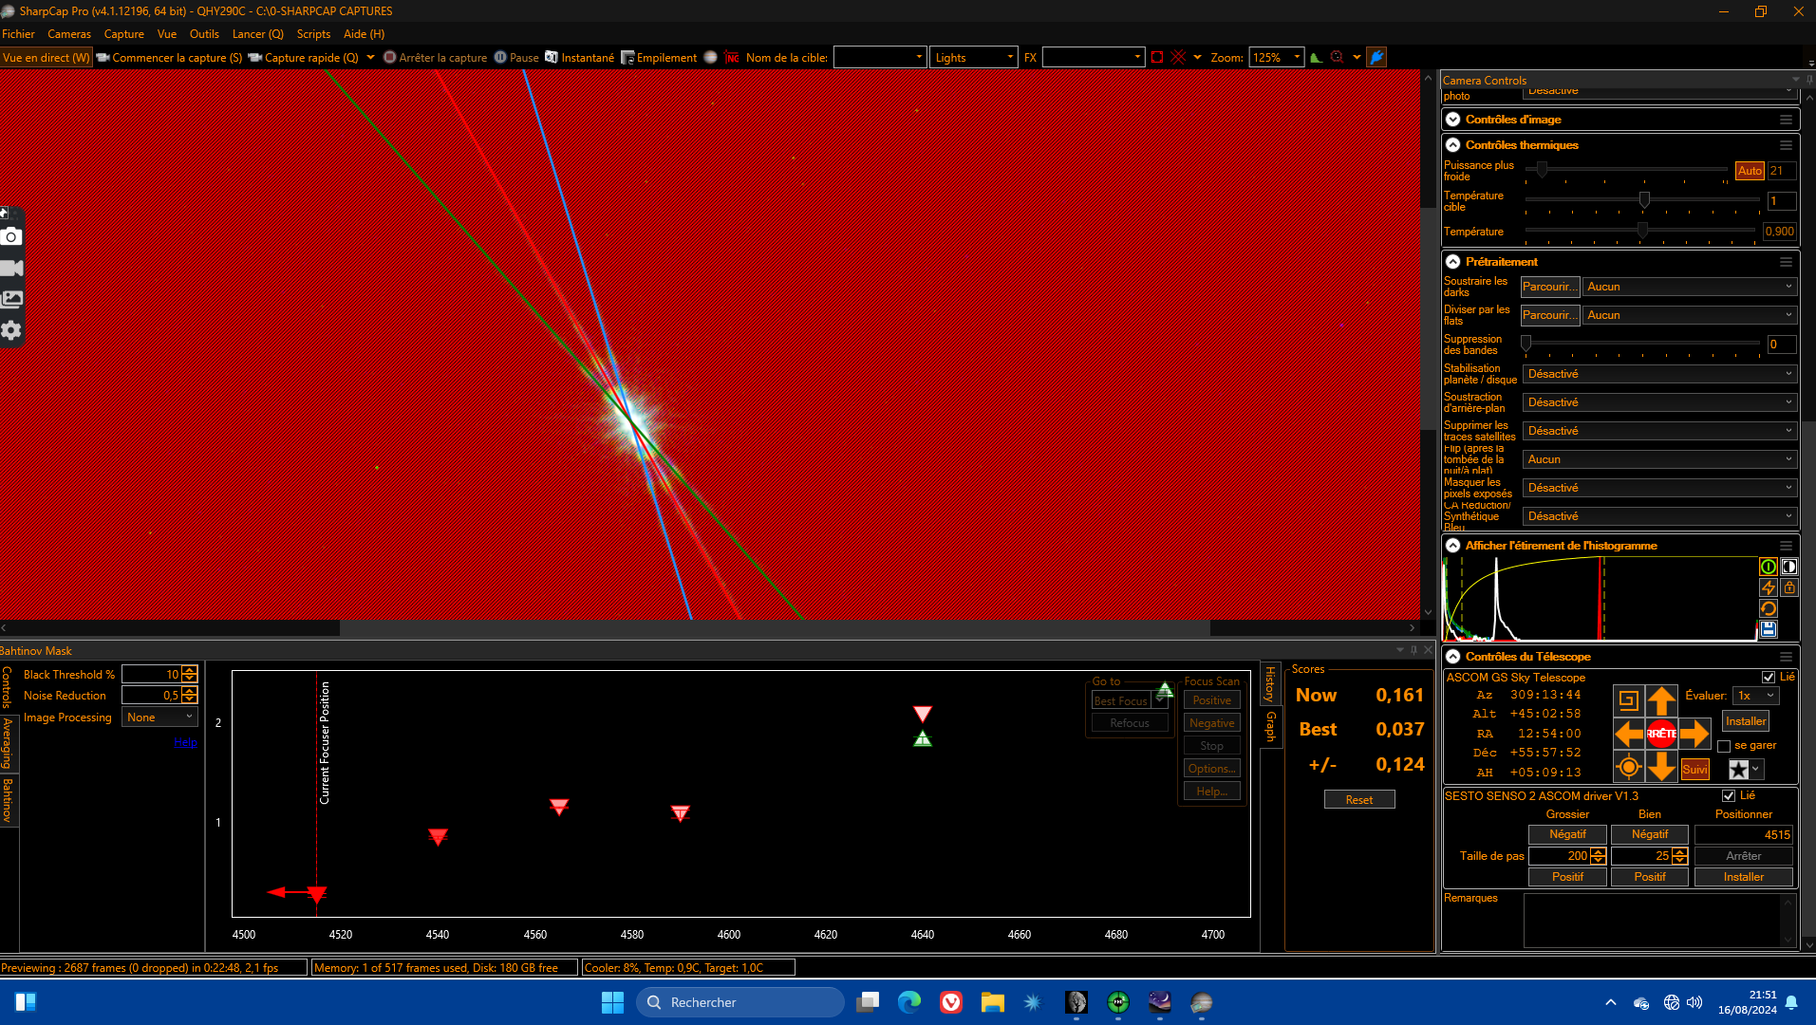The image size is (1816, 1025).
Task: Click the red reticule square icon in toolbar
Action: 1157,57
